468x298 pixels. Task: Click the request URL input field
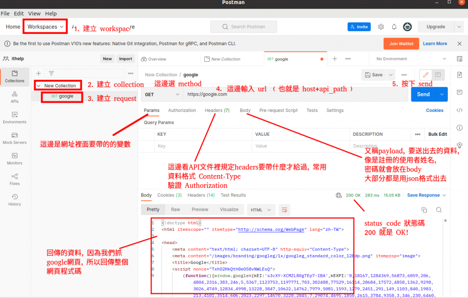[x=296, y=94]
